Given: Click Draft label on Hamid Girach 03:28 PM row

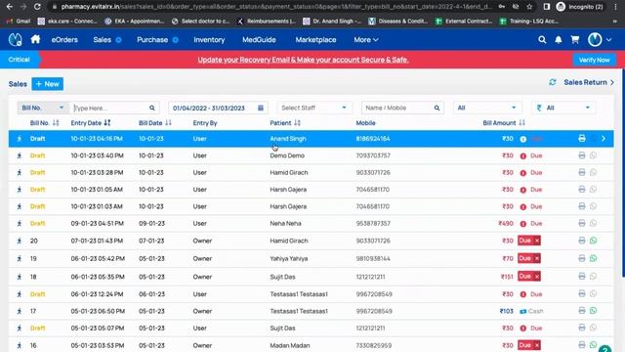Looking at the screenshot, I should point(37,172).
